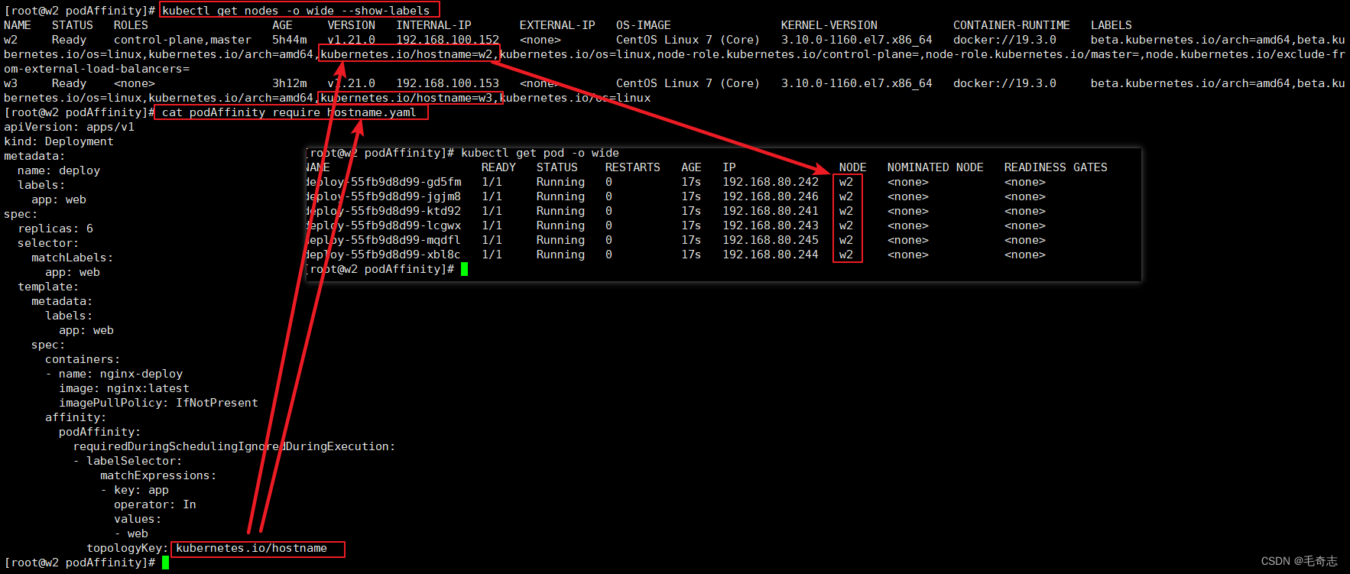
Task: Click the 'kubernetes.io/hostname=w3' label text
Action: pyautogui.click(x=407, y=98)
